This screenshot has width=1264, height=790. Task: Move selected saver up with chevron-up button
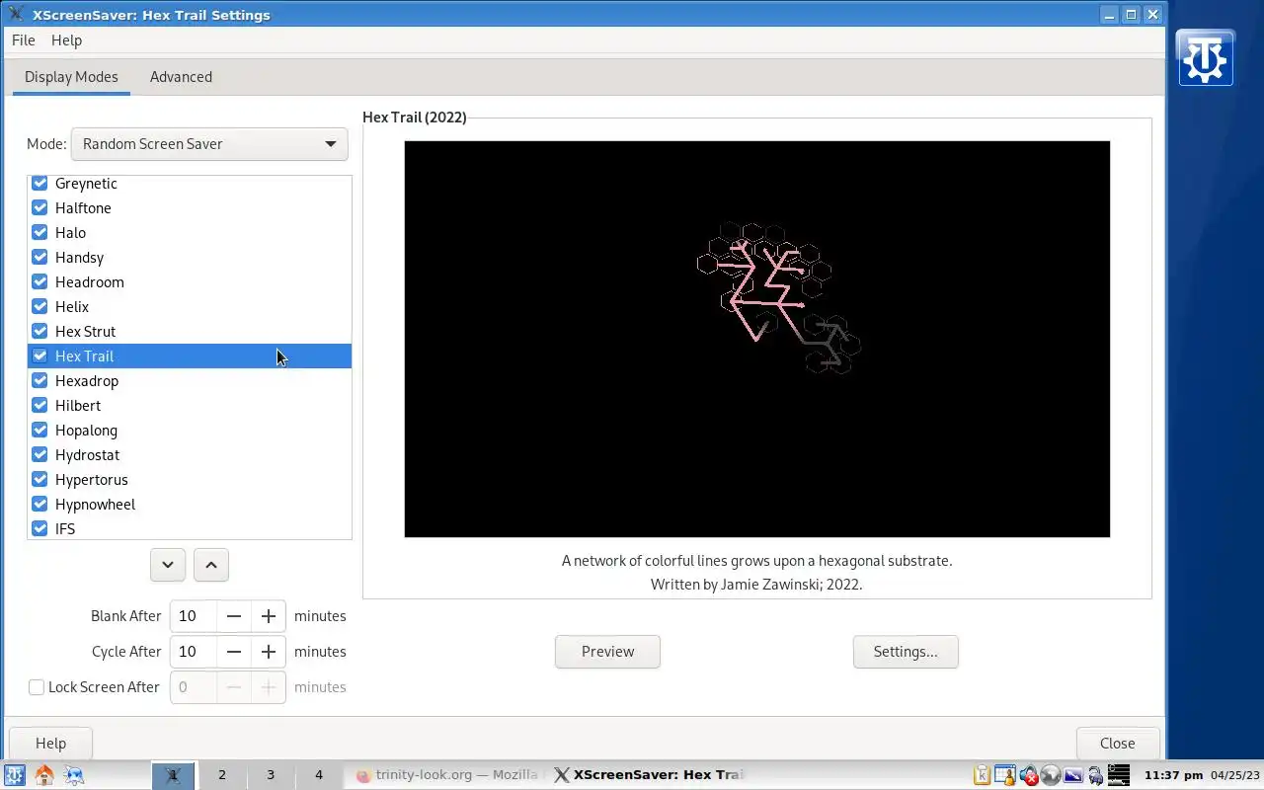pyautogui.click(x=211, y=565)
